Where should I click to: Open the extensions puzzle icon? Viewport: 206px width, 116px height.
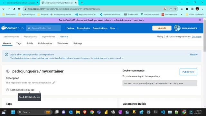pyautogui.click(x=187, y=9)
